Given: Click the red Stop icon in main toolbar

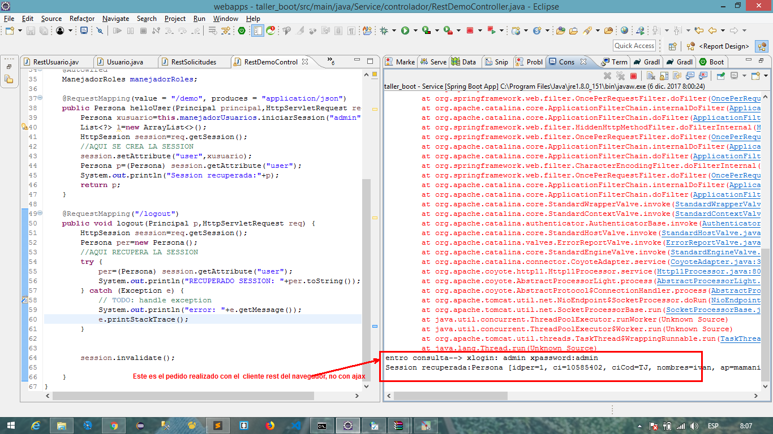Looking at the screenshot, I should (470, 31).
